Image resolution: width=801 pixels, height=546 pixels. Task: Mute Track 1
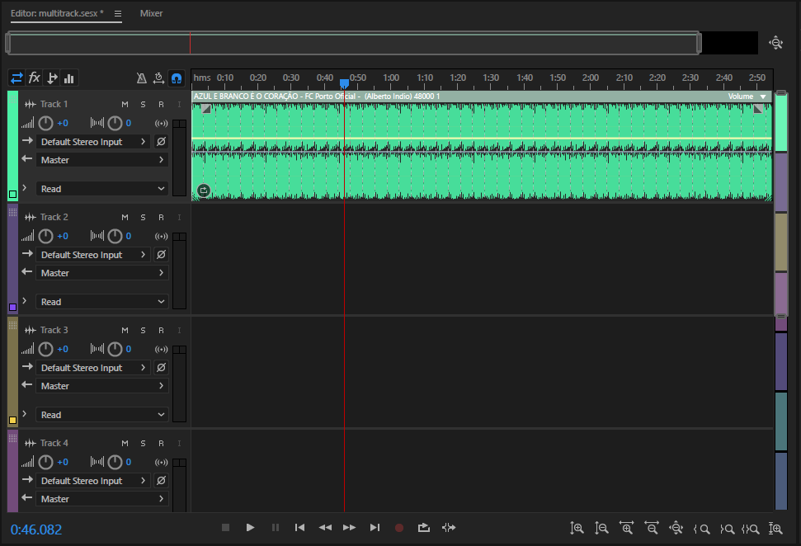125,104
